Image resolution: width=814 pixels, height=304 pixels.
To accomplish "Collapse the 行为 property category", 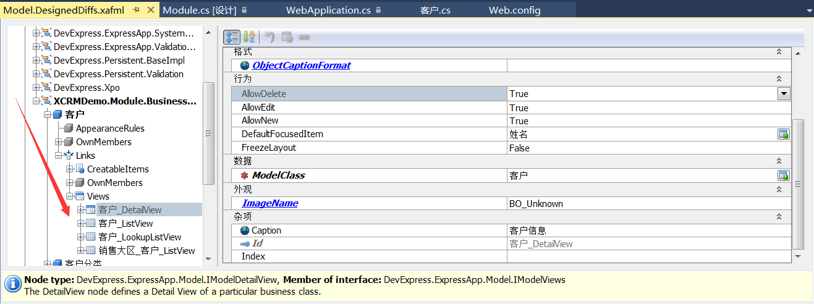I will [779, 79].
